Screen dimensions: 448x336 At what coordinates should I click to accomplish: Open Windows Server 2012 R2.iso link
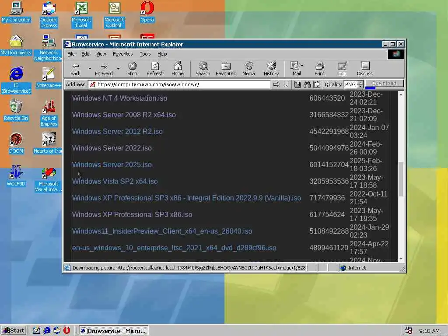tap(117, 131)
